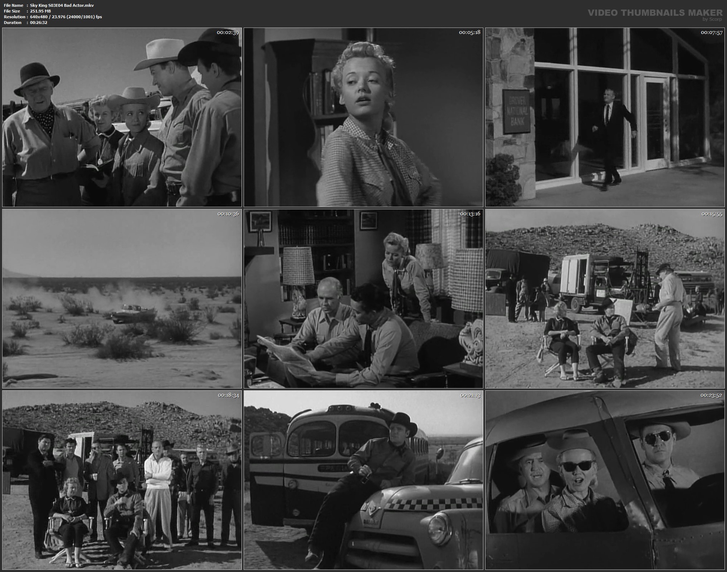Click the duration 00:26:32 value
Viewport: 727px width, 572px height.
click(x=39, y=23)
